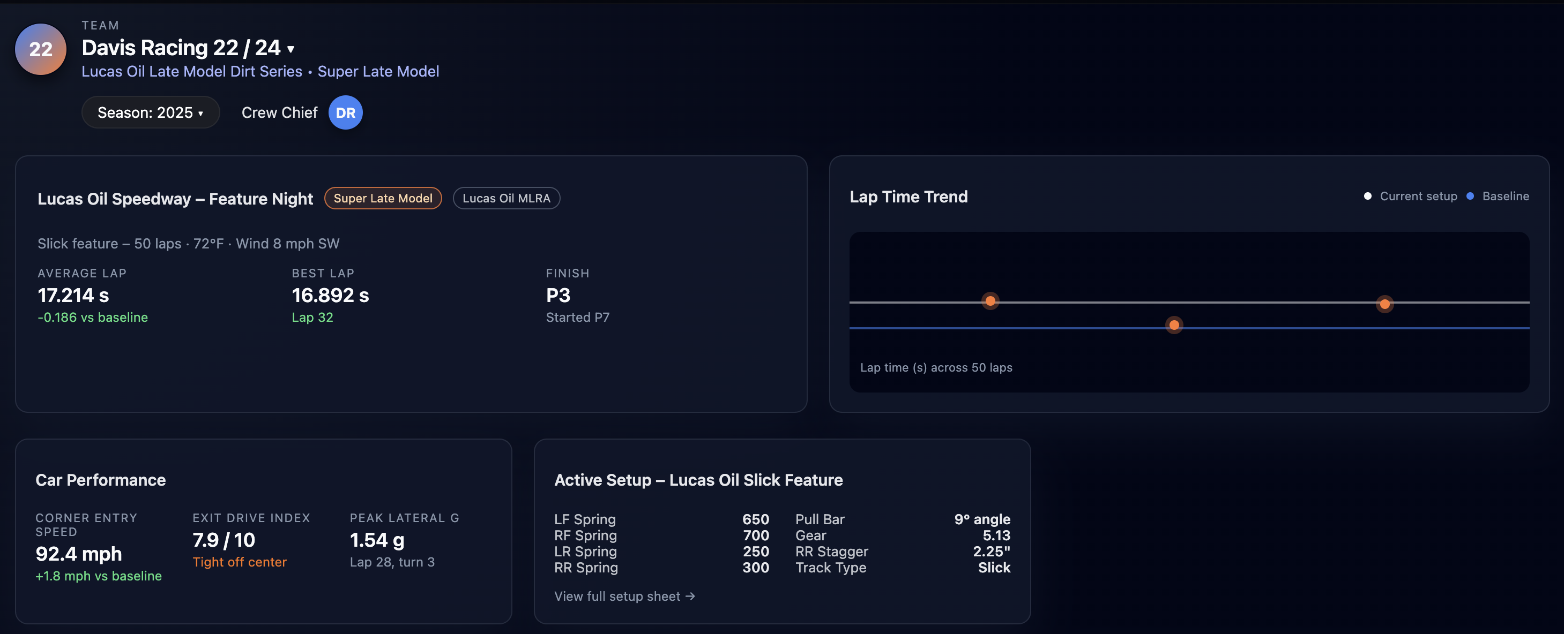Enable the Lucas Oil MLRA filter chip

tap(507, 198)
